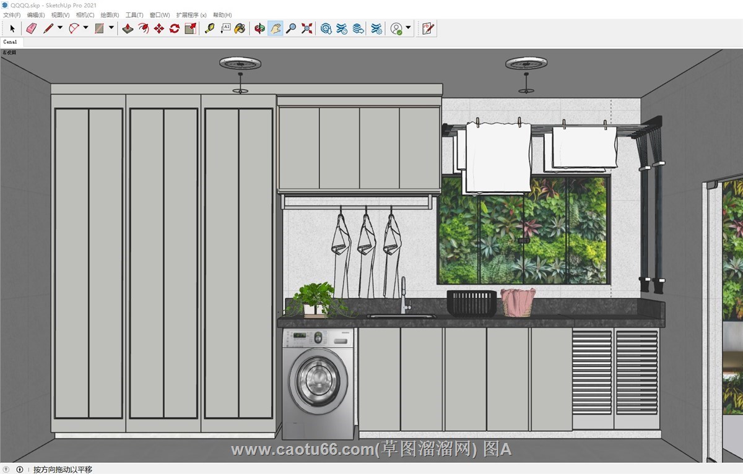743x474 pixels.
Task: Pick the pink Eraser tool
Action: point(32,28)
